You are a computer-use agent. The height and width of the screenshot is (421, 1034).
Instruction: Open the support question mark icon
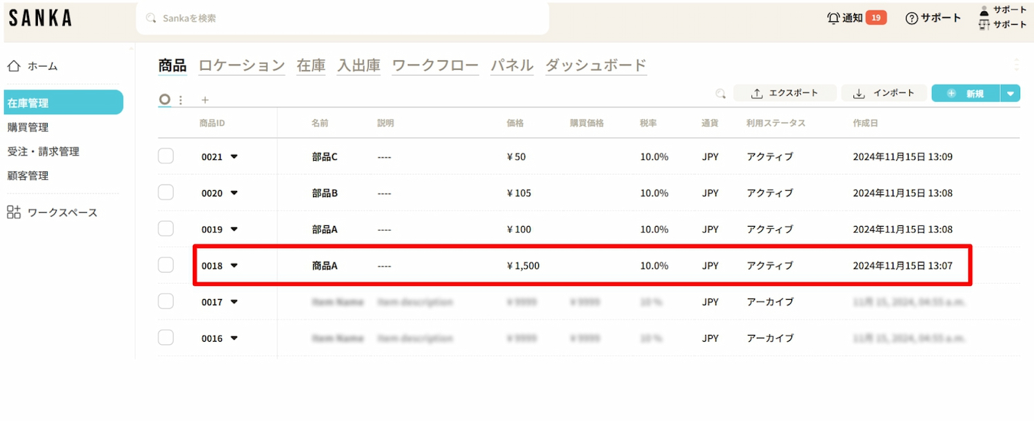912,19
